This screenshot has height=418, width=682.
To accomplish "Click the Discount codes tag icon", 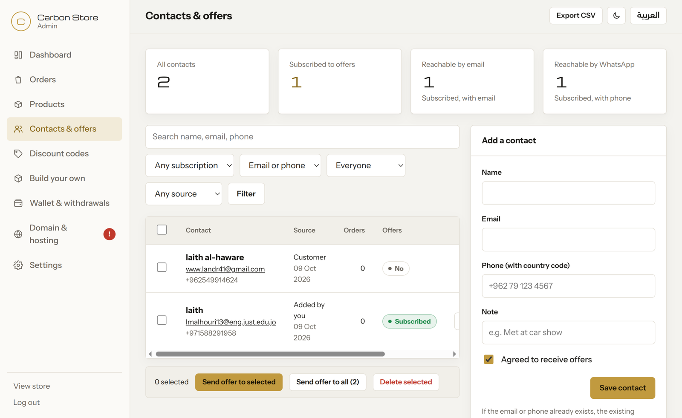I will click(x=18, y=154).
